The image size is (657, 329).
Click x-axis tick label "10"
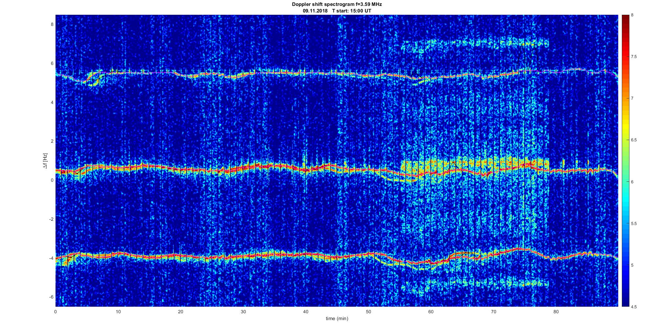click(118, 312)
